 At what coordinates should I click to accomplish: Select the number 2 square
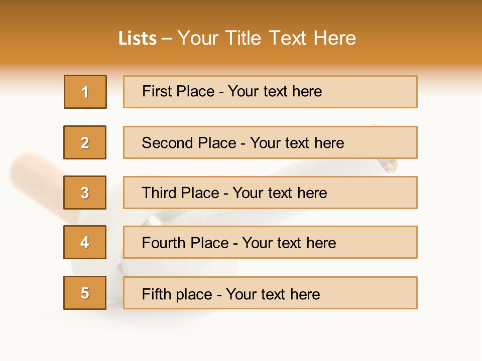pos(85,142)
